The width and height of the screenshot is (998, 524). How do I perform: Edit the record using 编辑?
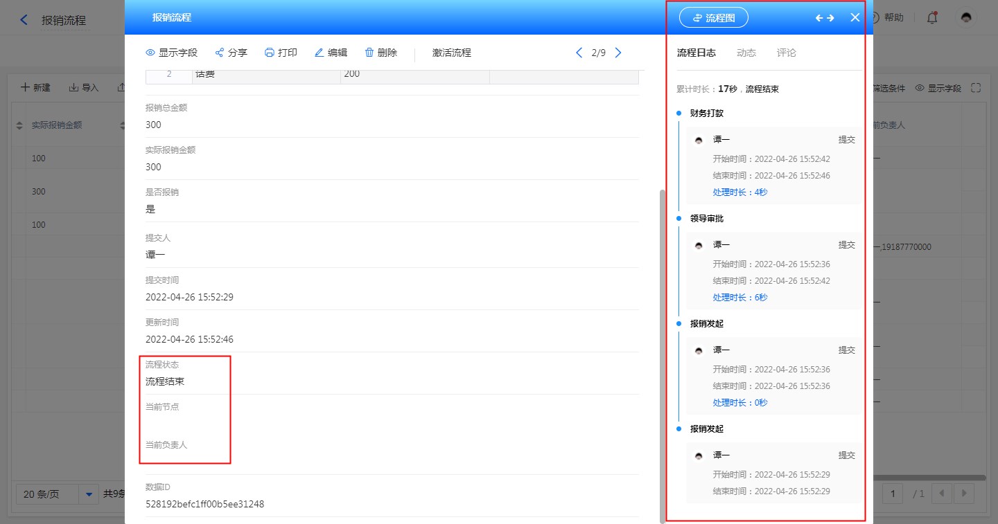pos(319,53)
